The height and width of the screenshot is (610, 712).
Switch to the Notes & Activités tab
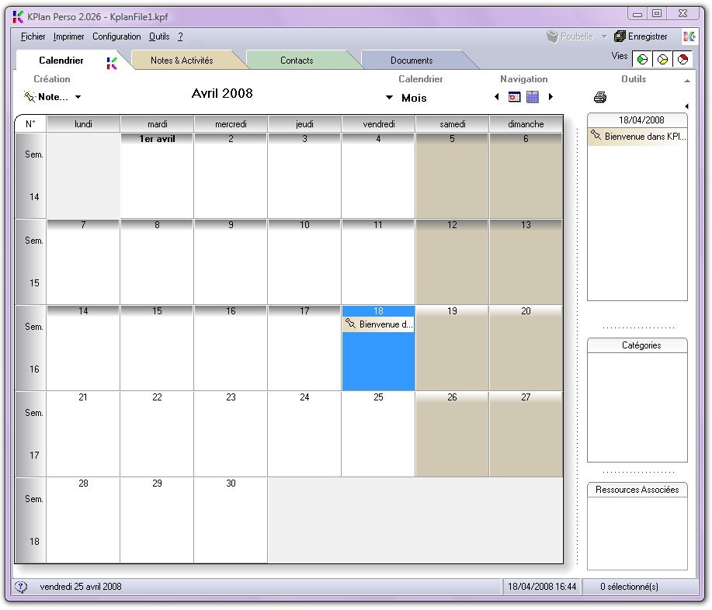pos(182,61)
